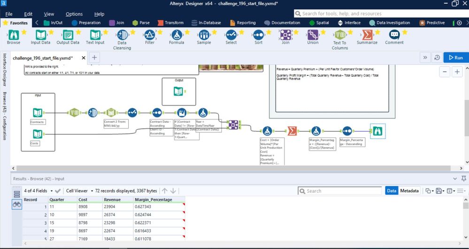The image size is (469, 249).
Task: Switch Results view to Metadata
Action: 409,191
